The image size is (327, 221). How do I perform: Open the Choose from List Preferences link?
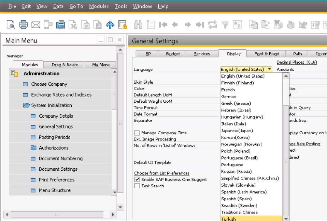pos(161,173)
